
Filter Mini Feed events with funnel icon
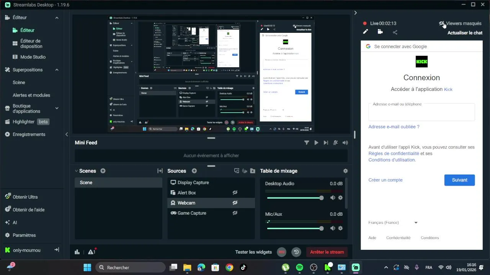point(307,143)
